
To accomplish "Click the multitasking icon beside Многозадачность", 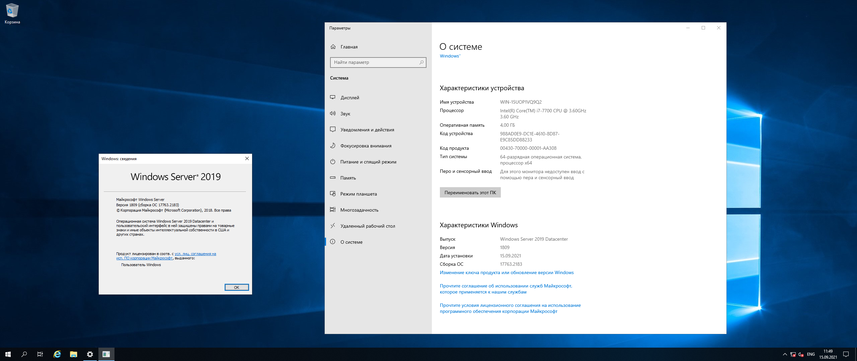I will (x=333, y=210).
